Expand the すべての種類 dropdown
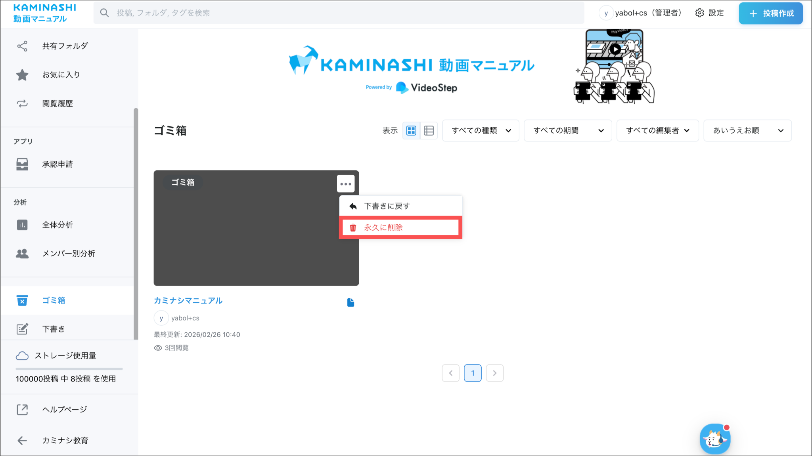This screenshot has width=812, height=456. point(481,131)
